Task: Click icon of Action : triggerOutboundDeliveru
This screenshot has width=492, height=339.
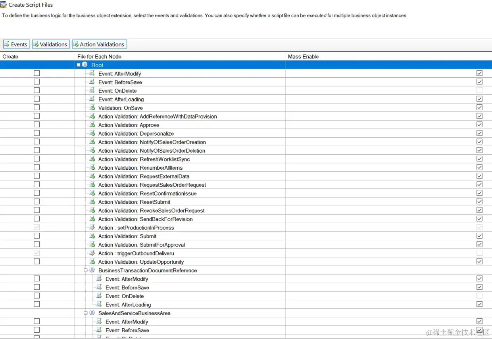Action: point(92,253)
